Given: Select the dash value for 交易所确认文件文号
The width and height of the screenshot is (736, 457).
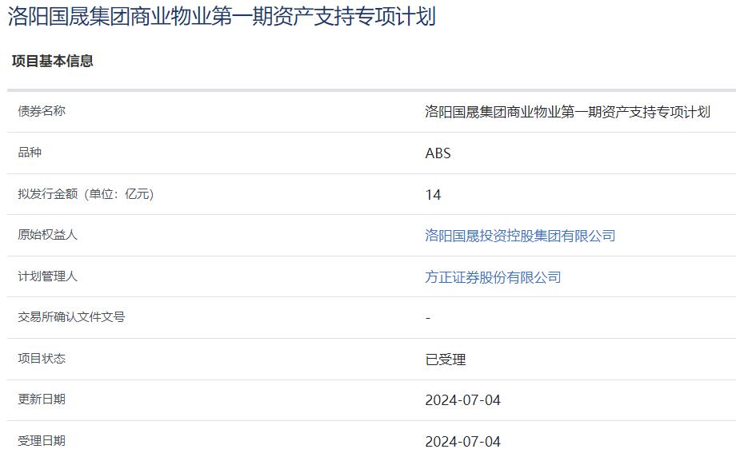Looking at the screenshot, I should click(428, 318).
